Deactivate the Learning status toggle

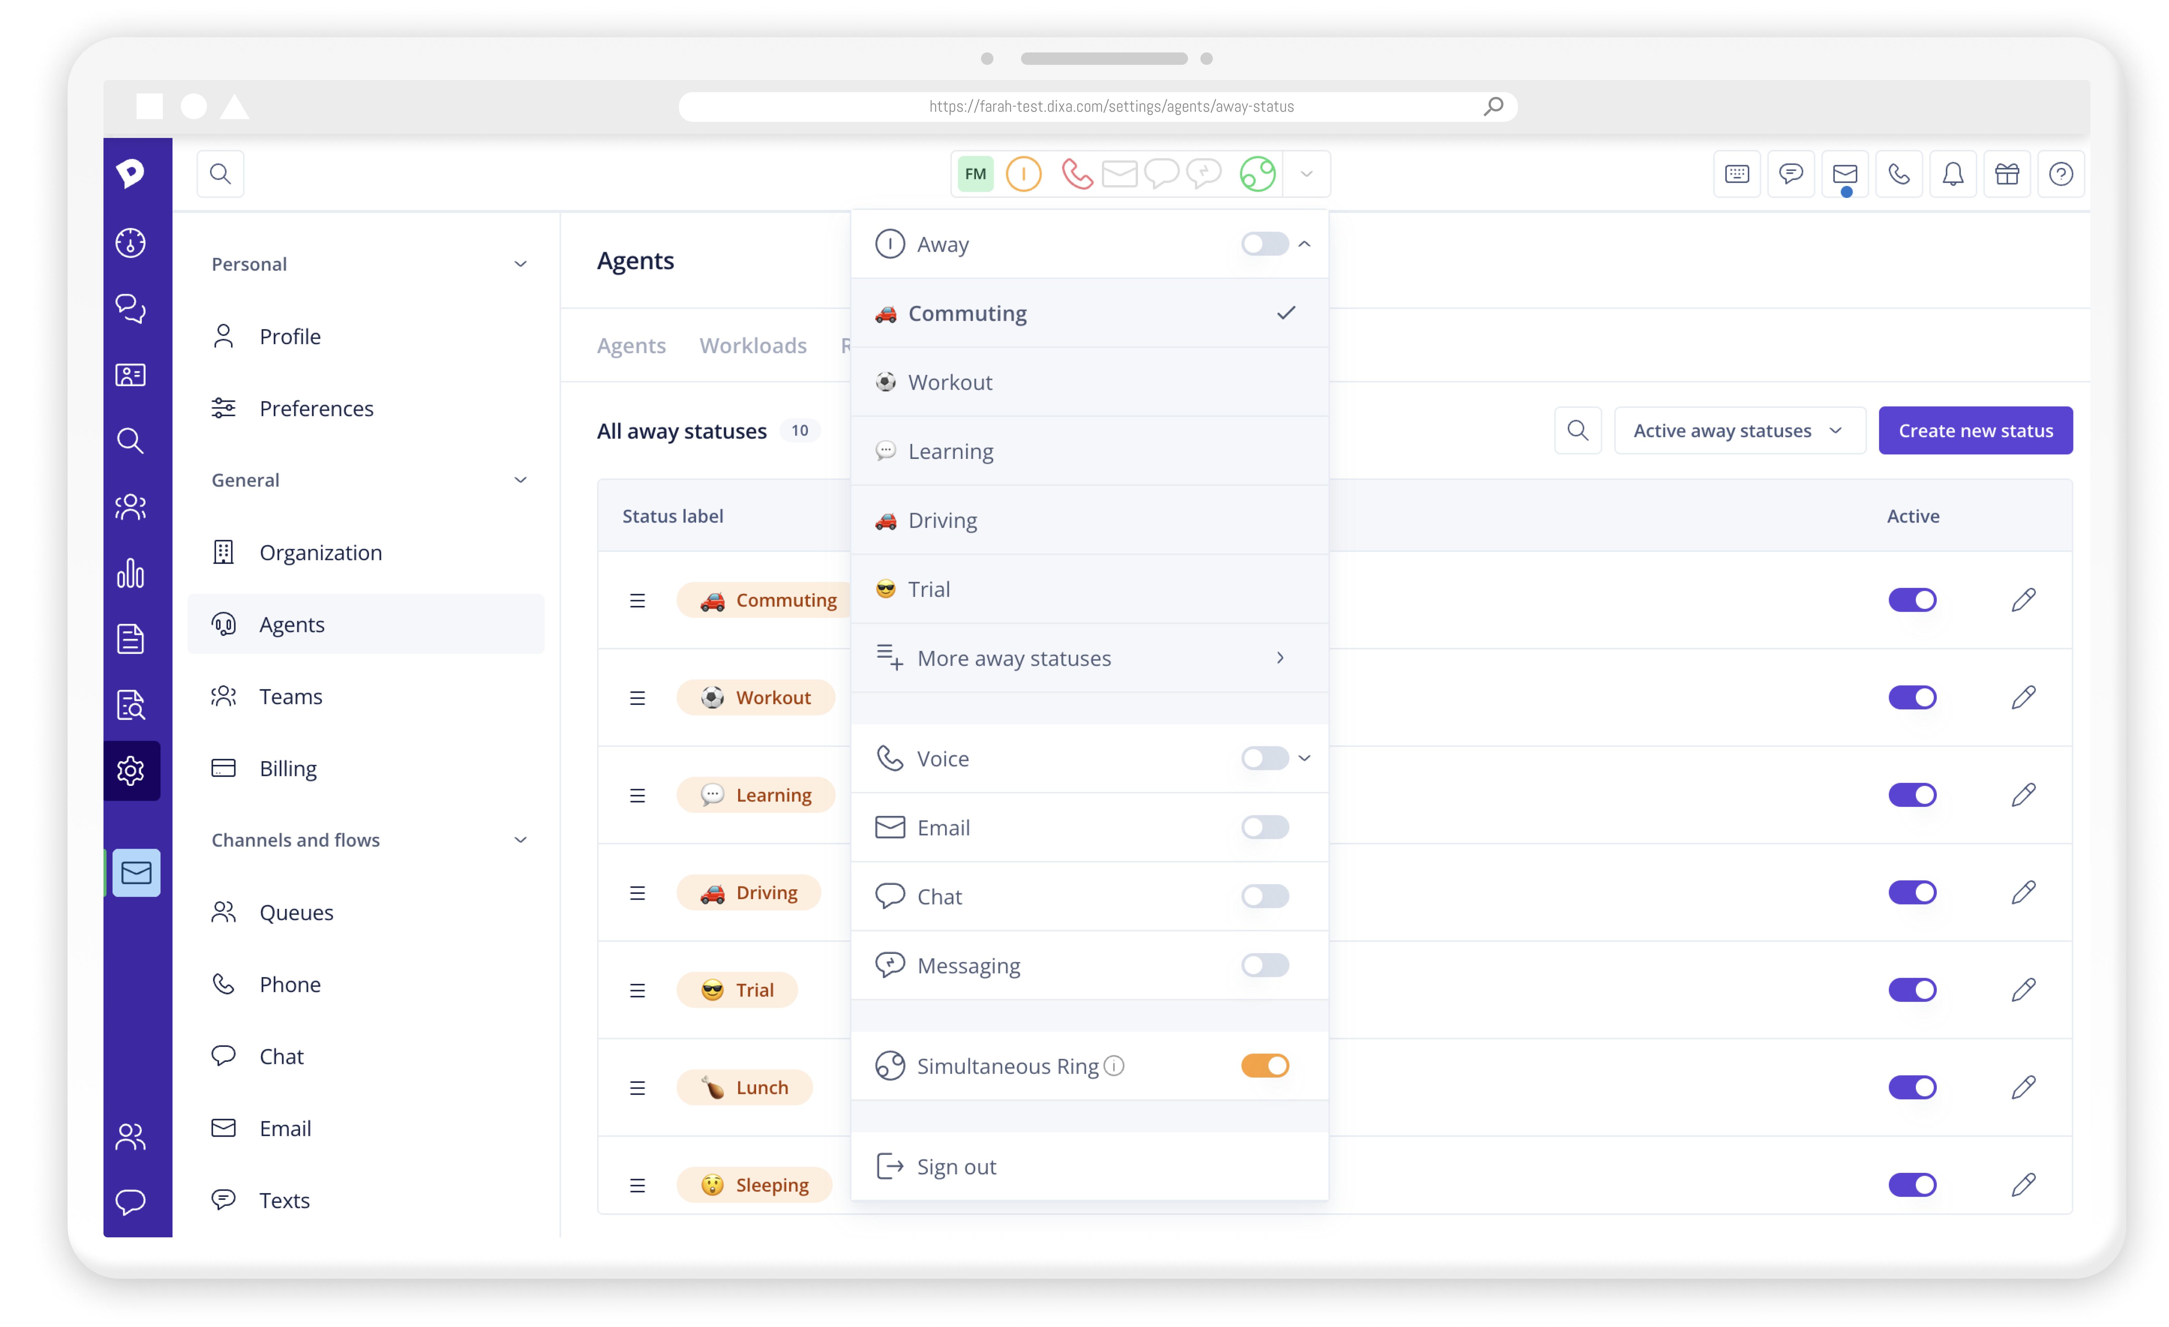[x=1912, y=795]
